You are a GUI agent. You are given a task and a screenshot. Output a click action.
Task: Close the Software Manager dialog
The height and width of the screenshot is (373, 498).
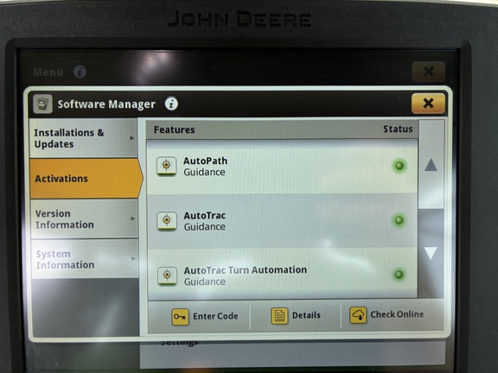[x=428, y=103]
